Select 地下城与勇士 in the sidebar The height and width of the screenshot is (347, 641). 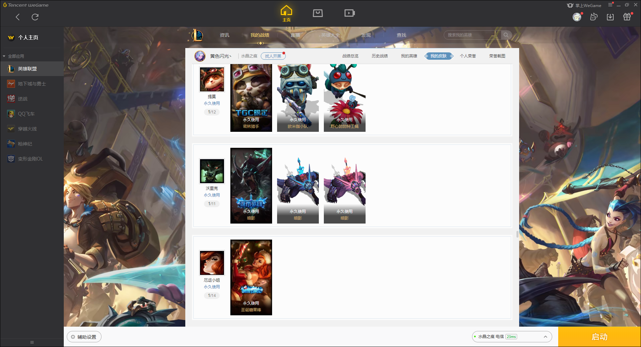click(x=32, y=84)
